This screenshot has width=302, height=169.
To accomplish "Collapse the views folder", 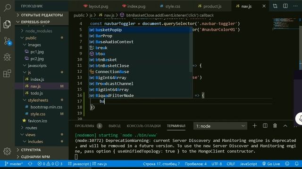I will tap(42, 135).
